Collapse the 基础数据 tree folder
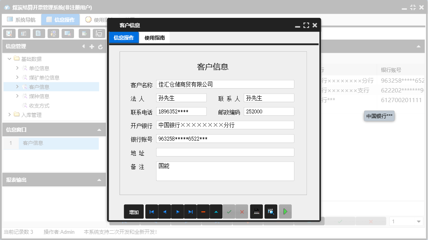This screenshot has width=428, height=240. (9, 59)
